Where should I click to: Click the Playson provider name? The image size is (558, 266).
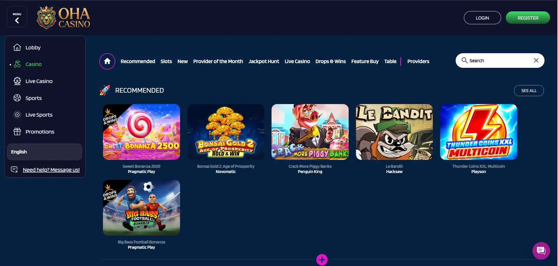479,172
